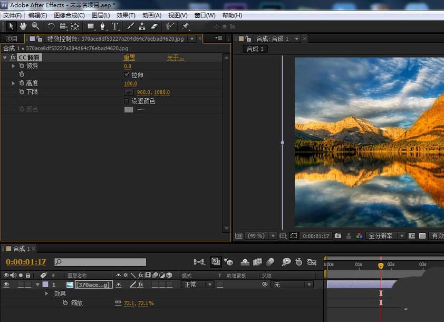This screenshot has height=322, width=444.
Task: Click 重置 to reset the effect
Action: (x=129, y=58)
